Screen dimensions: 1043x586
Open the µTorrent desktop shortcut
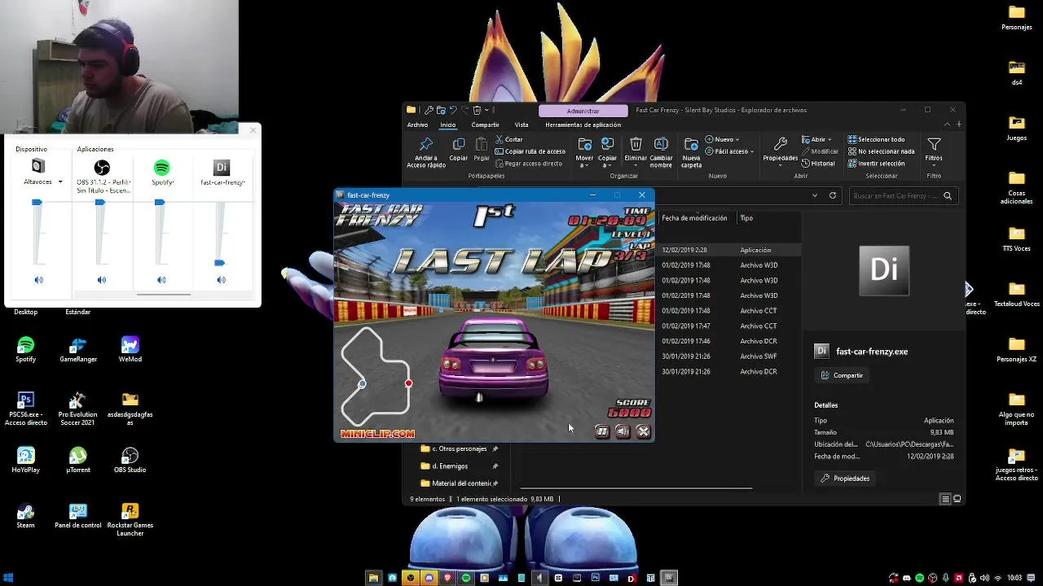pyautogui.click(x=78, y=461)
